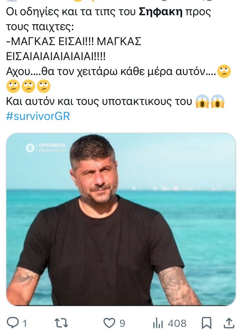
Task: Click the opening line Οι οδηγίες και τα τιπς
Action: click(108, 12)
